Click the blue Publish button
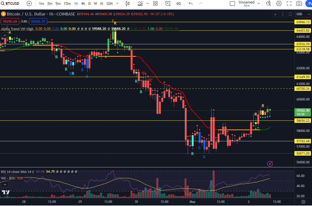Image resolution: width=312 pixels, height=206 pixels. (309, 3)
